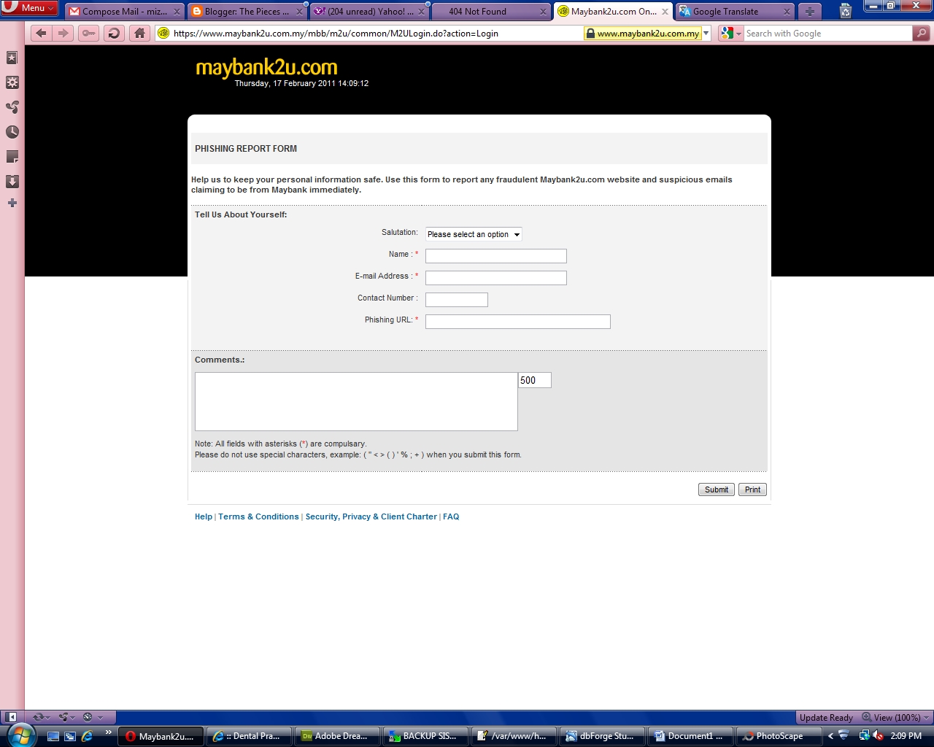Open the closed tabs trash can
This screenshot has height=747, width=934.
click(x=846, y=11)
